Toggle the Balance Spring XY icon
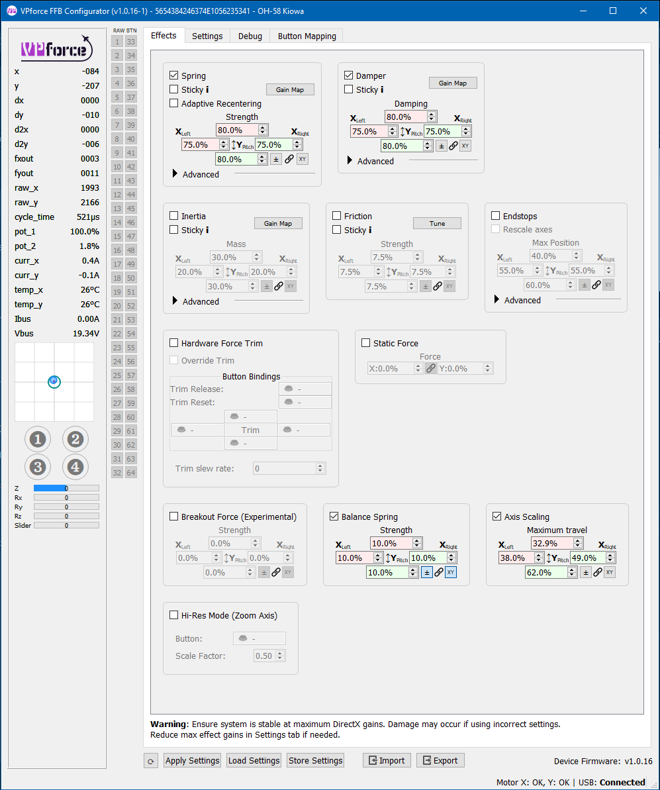Screen dimensions: 660x790 tap(451, 572)
